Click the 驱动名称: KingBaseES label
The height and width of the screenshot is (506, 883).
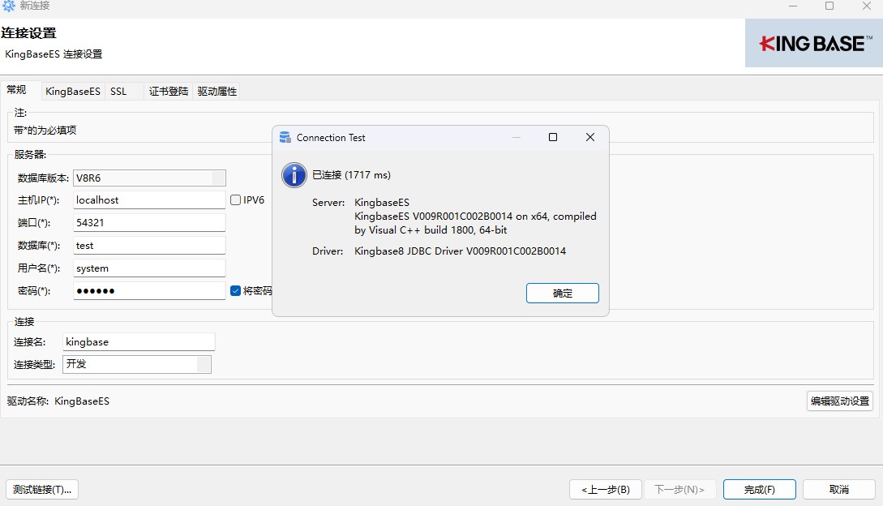(58, 401)
